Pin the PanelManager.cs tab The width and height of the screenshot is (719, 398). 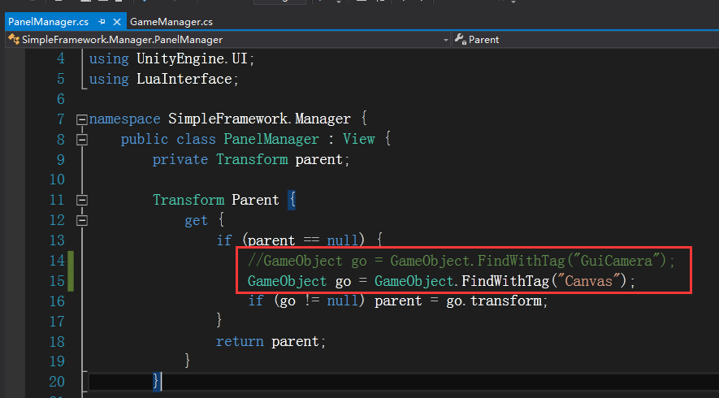(x=102, y=22)
